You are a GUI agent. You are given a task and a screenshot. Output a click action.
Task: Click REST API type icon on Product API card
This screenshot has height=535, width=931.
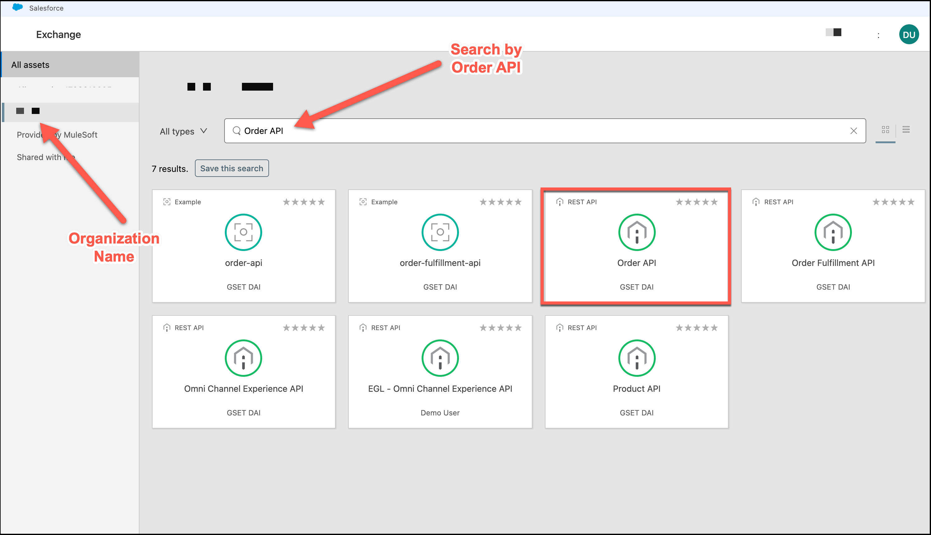tap(560, 327)
